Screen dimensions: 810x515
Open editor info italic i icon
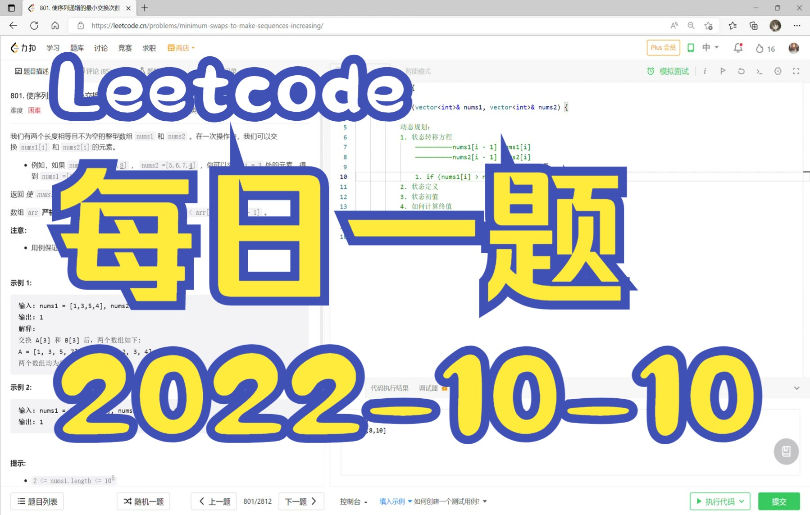click(705, 71)
